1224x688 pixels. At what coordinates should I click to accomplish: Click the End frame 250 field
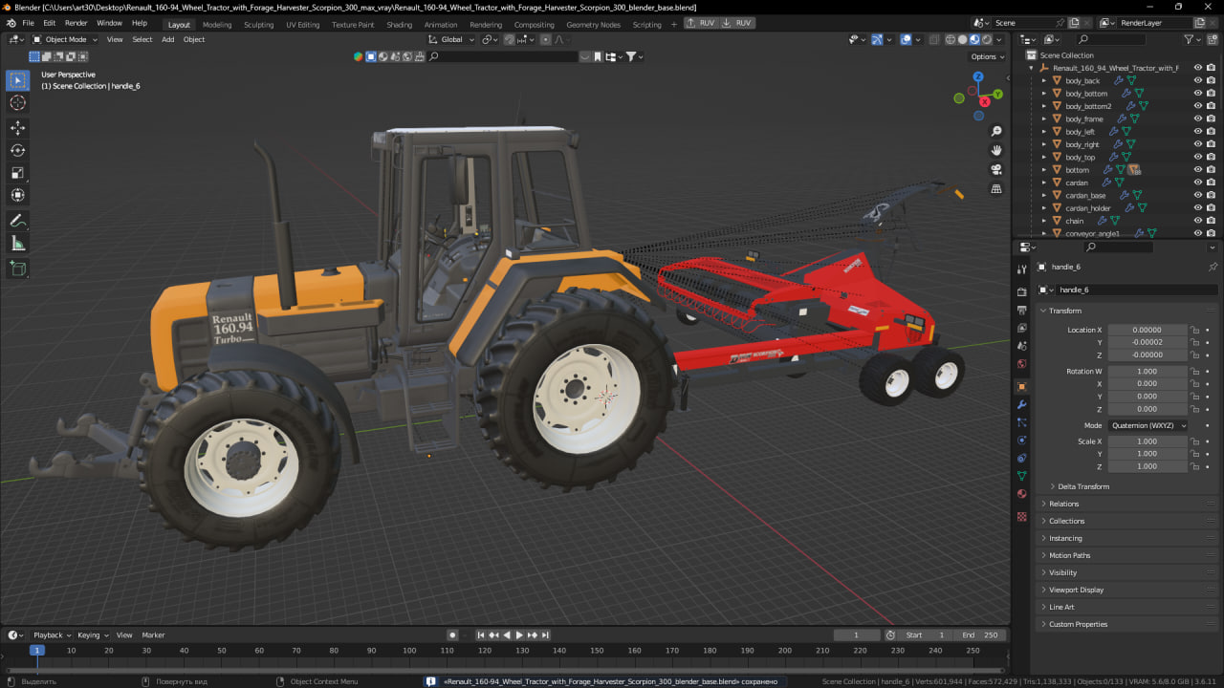(x=979, y=634)
